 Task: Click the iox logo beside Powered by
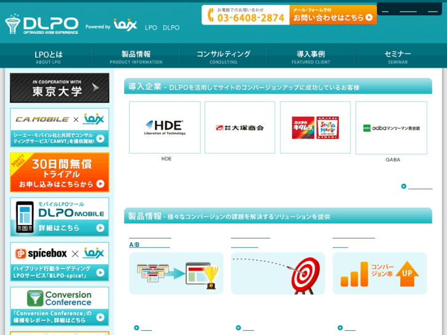pos(125,25)
